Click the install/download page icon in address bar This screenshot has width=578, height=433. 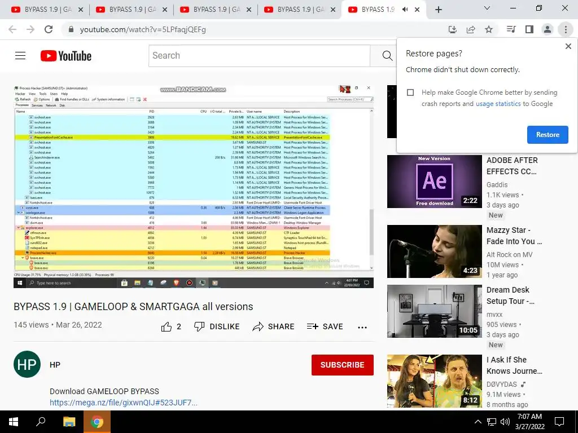(x=452, y=29)
